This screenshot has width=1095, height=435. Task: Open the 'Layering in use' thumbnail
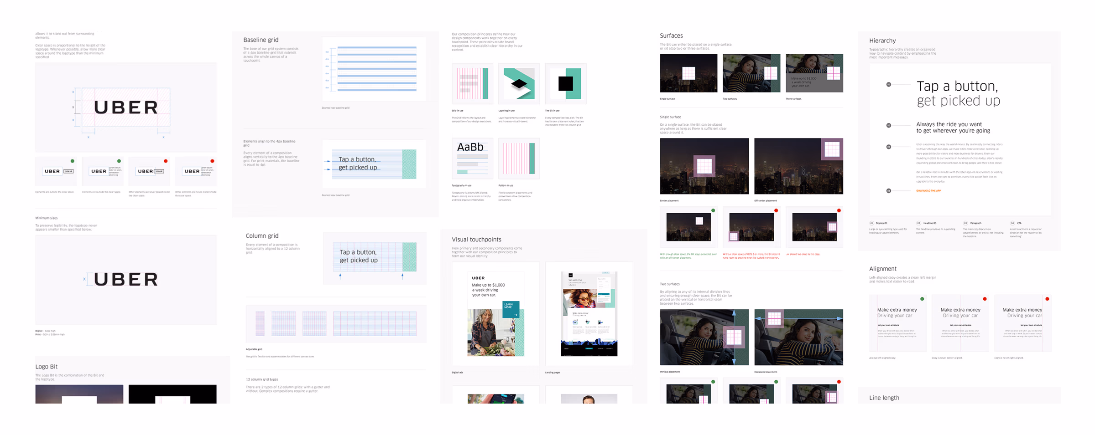click(519, 83)
